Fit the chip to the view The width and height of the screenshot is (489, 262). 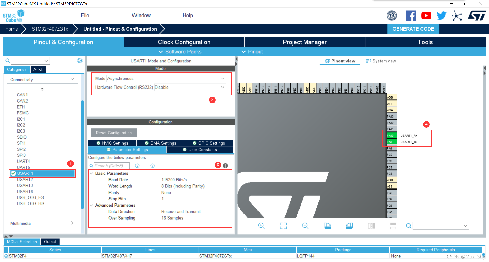coord(283,226)
